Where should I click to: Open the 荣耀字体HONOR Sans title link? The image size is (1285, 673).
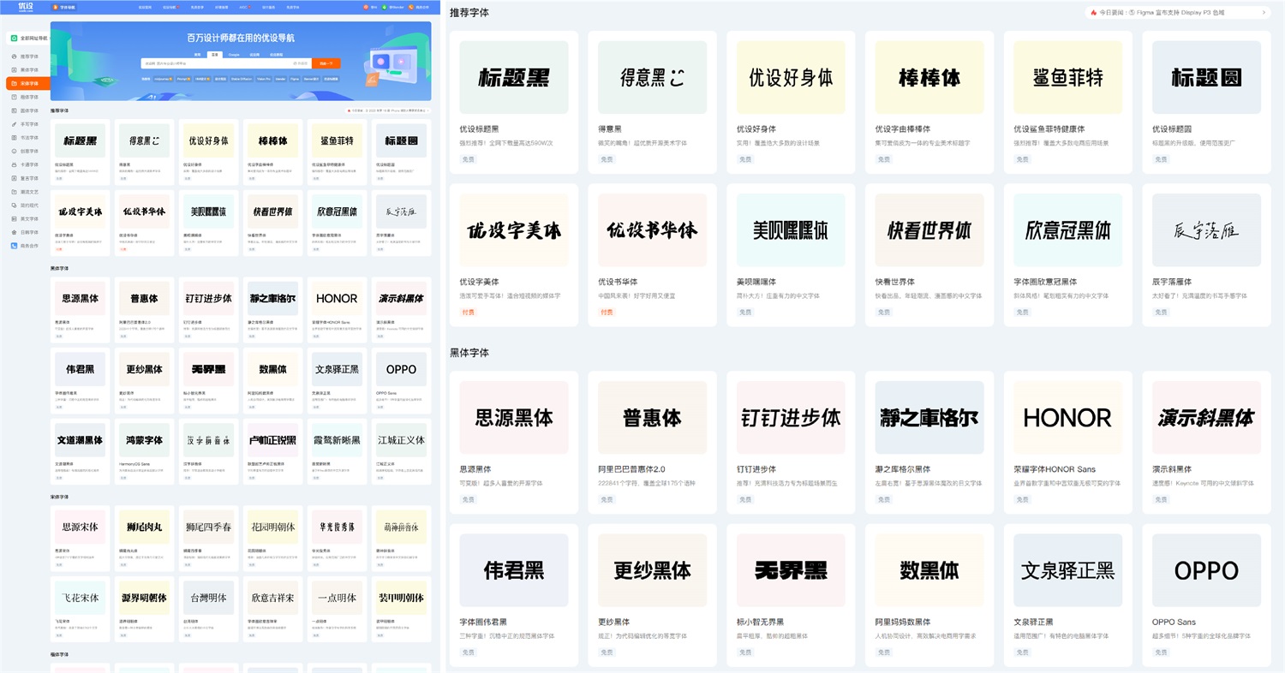[x=1055, y=469]
